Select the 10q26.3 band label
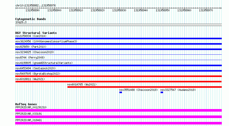The height and width of the screenshot is (126, 229). [21, 22]
